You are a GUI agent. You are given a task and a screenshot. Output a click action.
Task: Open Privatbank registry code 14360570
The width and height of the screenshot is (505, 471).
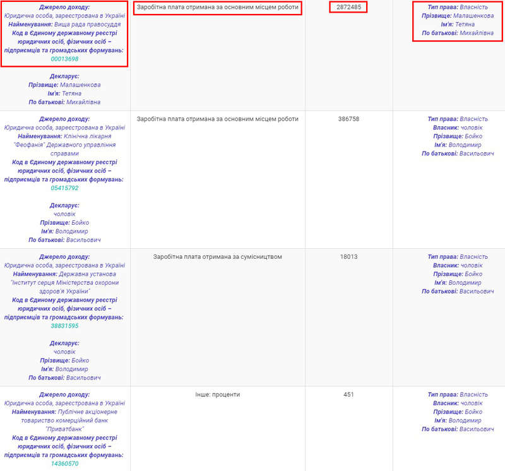[64, 463]
